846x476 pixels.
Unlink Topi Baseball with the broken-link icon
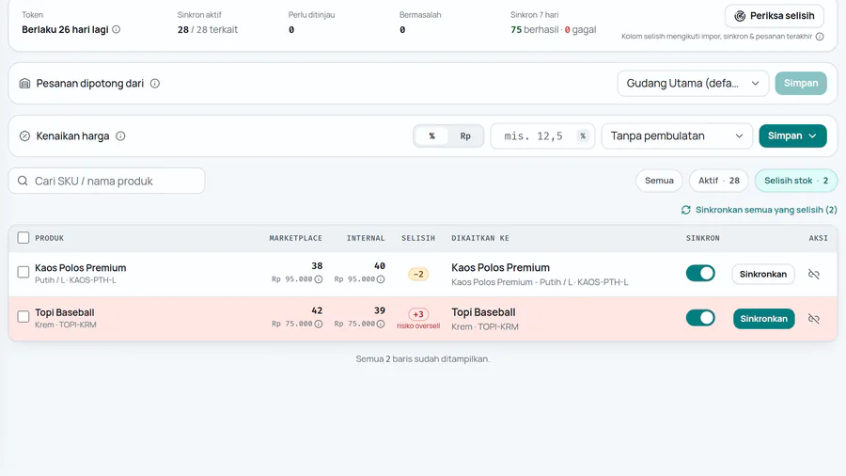(x=814, y=319)
